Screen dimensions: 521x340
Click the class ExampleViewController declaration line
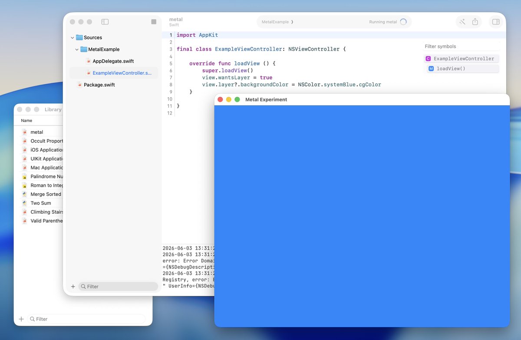tap(261, 49)
